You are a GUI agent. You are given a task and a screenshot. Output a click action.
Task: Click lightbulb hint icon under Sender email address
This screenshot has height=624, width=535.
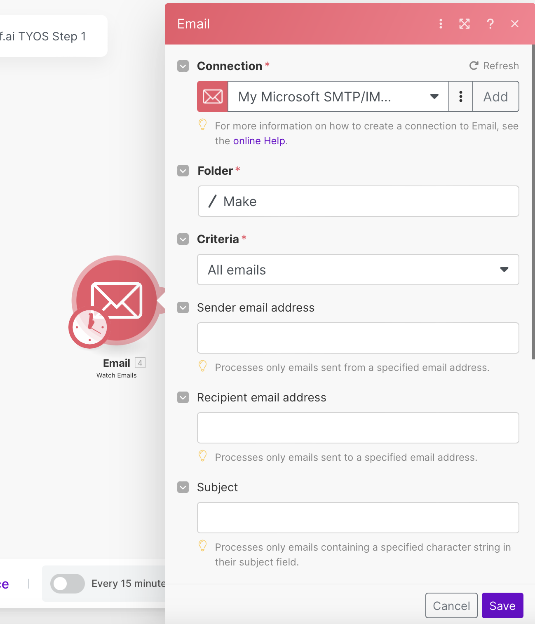[202, 366]
